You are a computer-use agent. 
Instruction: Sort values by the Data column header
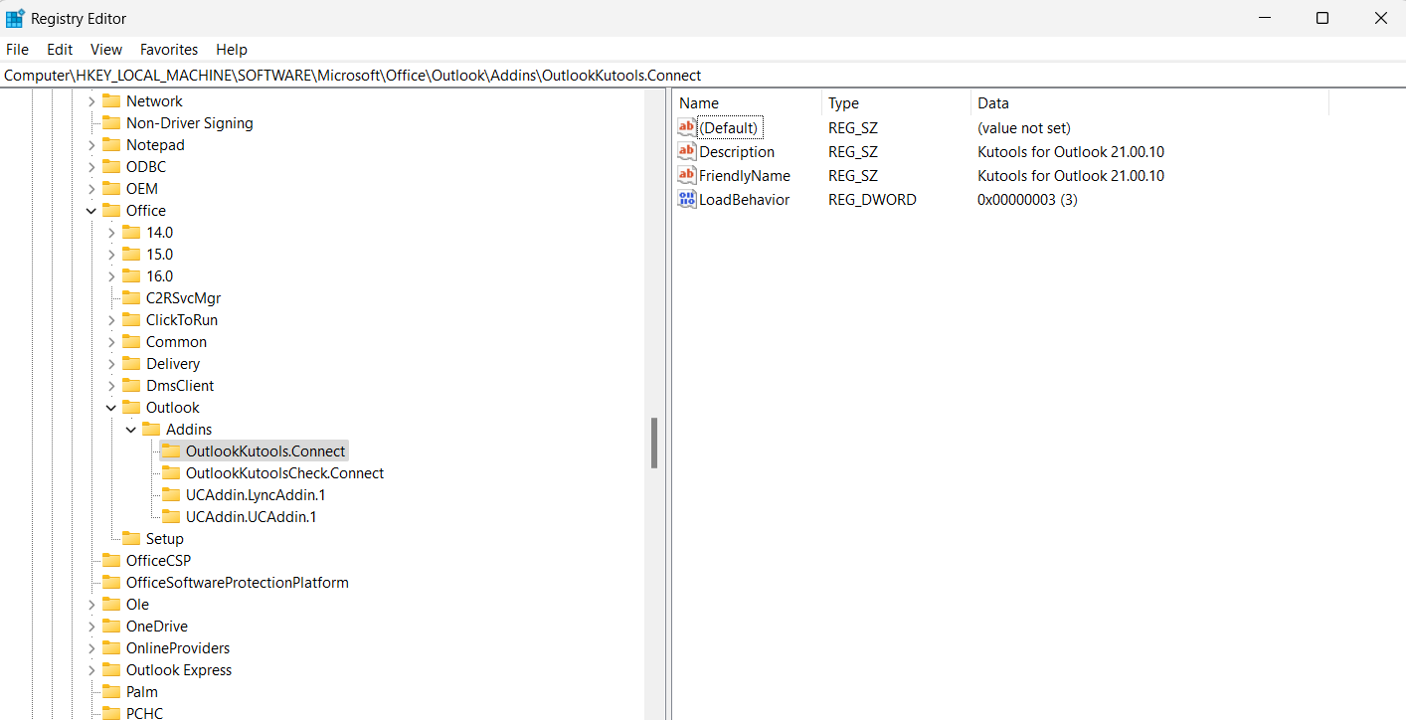point(1149,102)
